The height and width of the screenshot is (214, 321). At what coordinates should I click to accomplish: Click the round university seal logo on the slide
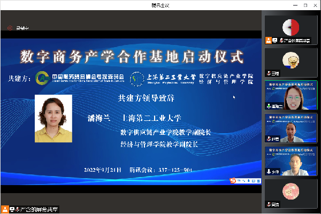[137, 79]
